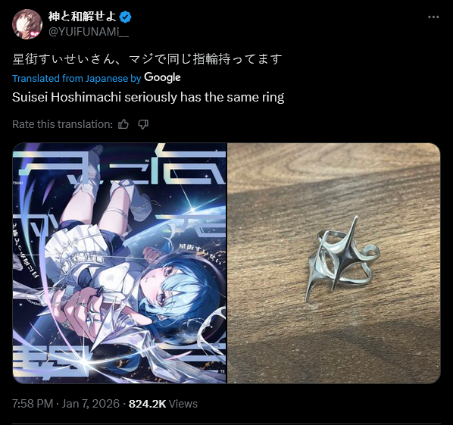453x425 pixels.
Task: Click the 824.2K view count
Action: (148, 404)
